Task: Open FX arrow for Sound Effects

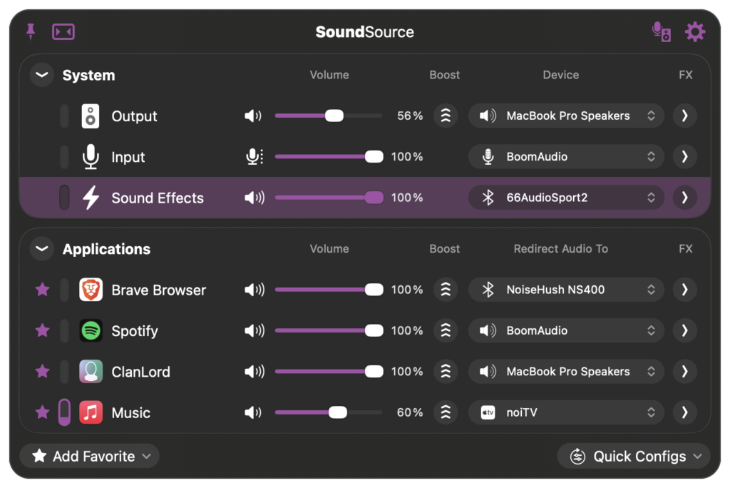Action: tap(684, 198)
